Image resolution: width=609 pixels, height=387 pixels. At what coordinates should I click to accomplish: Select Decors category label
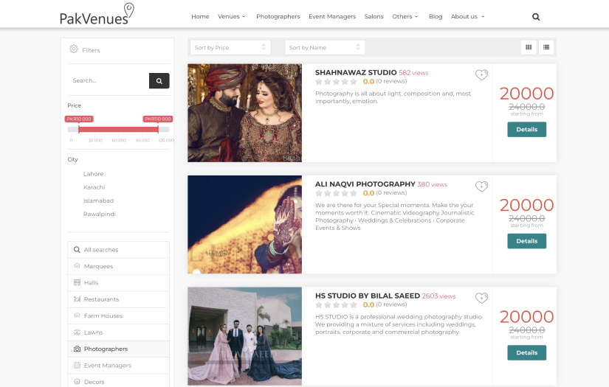[x=94, y=382]
